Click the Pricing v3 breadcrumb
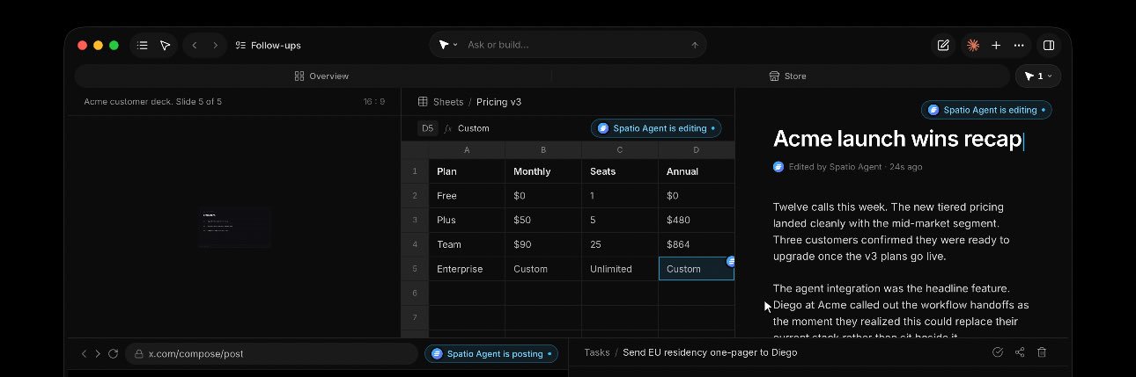 [x=498, y=102]
